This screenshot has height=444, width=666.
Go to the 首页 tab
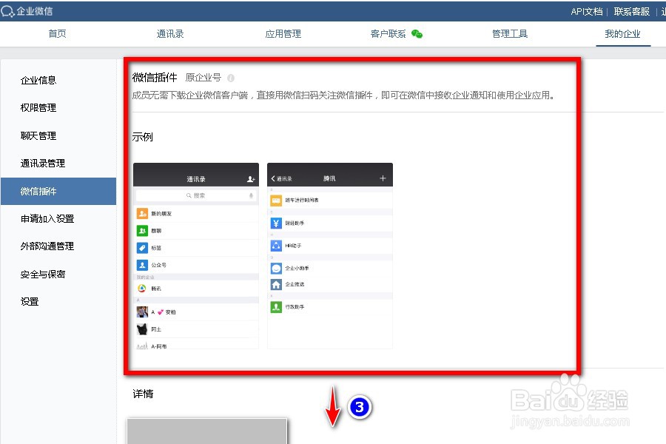point(57,33)
